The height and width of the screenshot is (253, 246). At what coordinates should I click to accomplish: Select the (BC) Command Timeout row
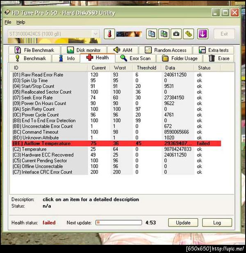(x=116, y=132)
